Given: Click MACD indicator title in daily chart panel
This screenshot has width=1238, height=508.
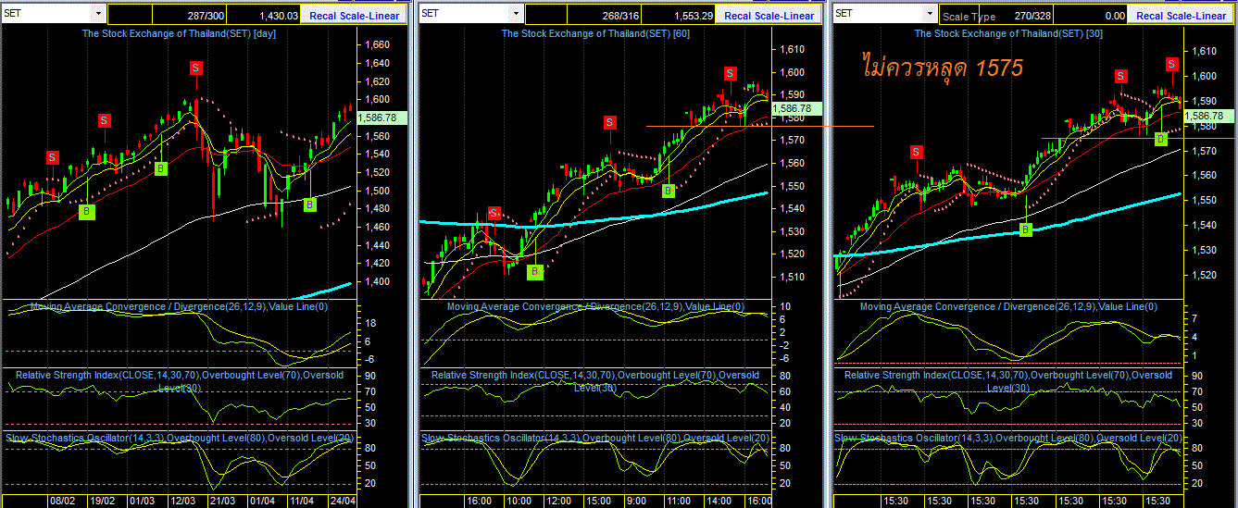Looking at the screenshot, I should click(180, 306).
